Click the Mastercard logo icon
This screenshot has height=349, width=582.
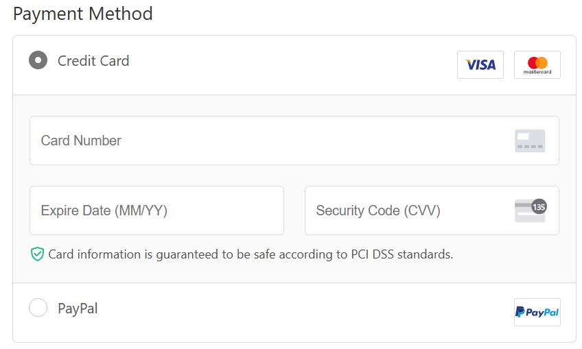(537, 65)
